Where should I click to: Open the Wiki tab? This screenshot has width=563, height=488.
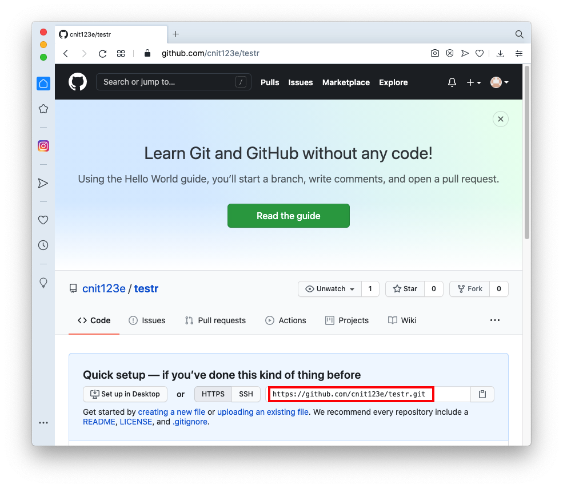coord(402,320)
